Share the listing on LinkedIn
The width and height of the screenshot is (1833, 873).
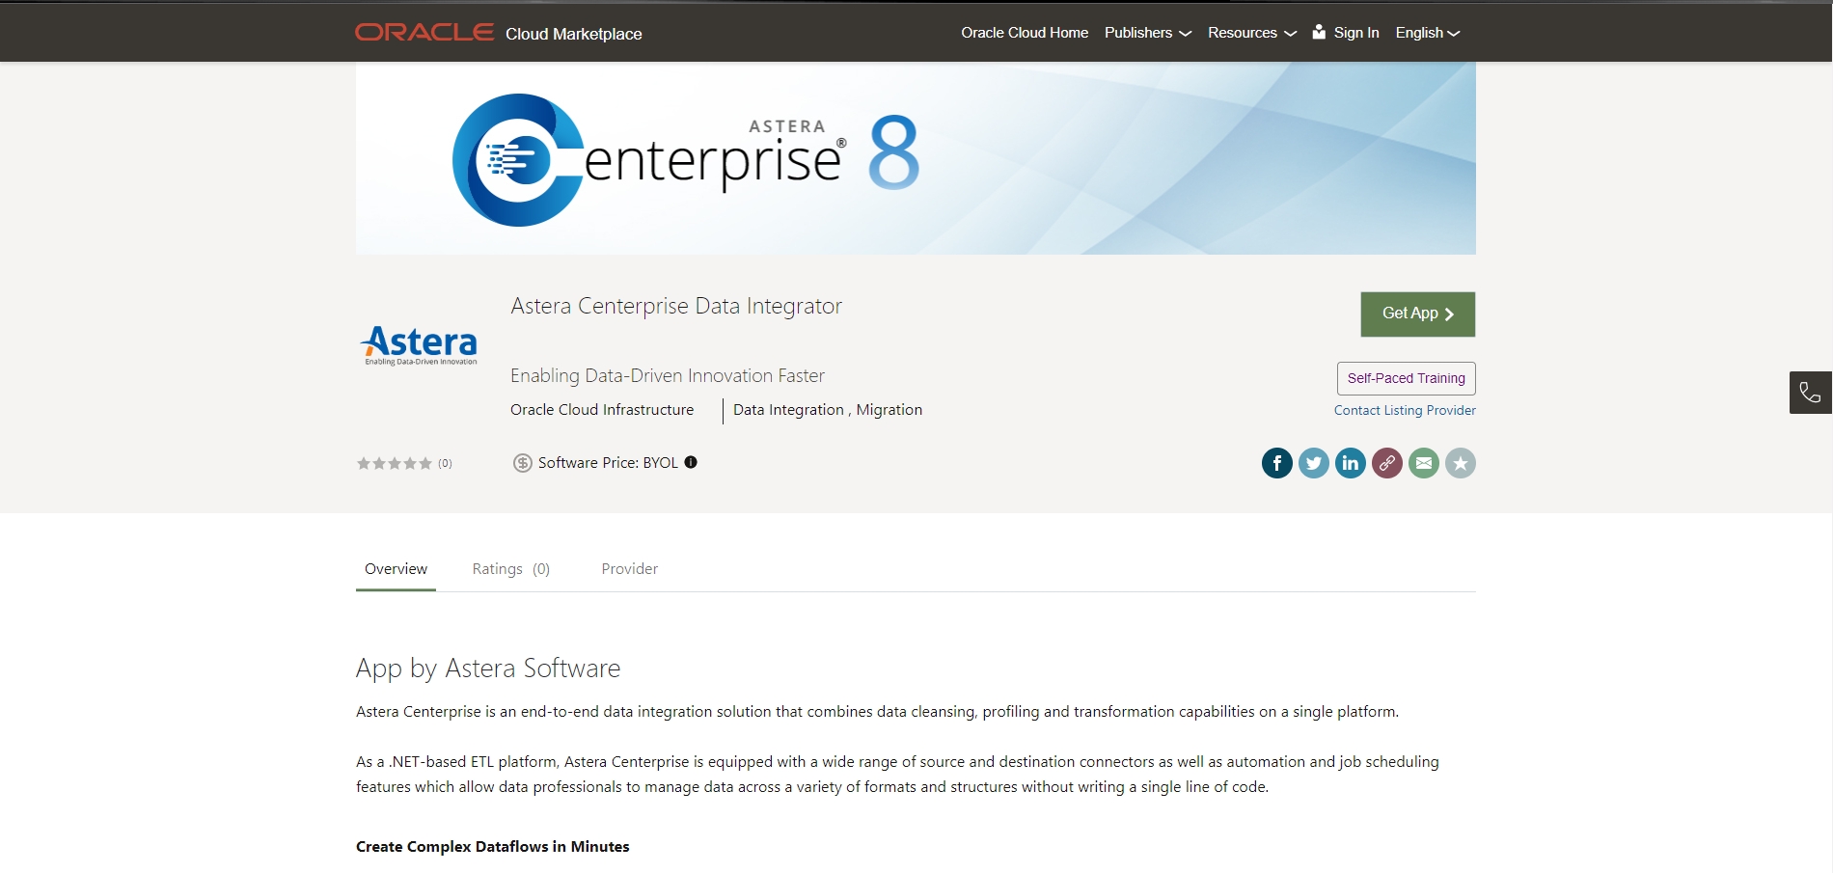tap(1350, 463)
